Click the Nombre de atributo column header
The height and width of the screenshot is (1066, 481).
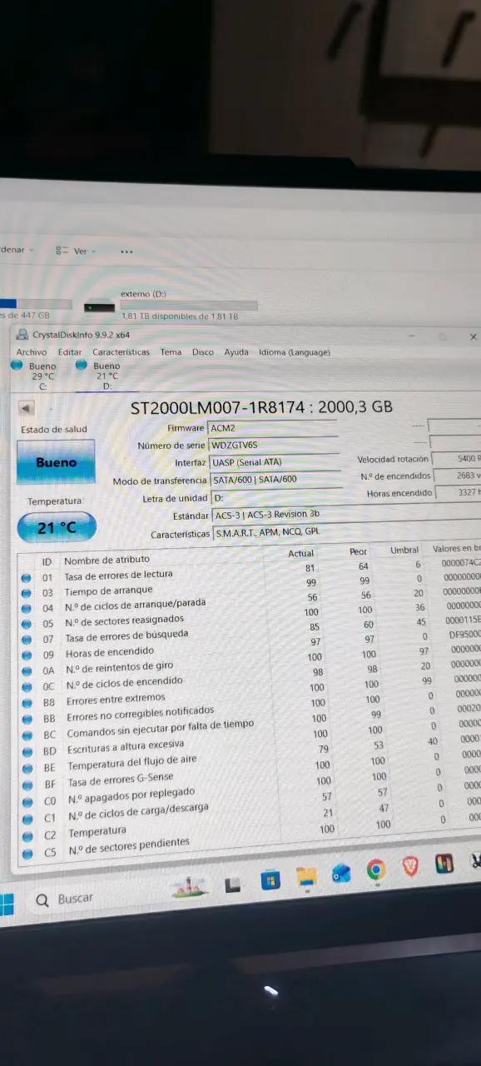point(107,560)
